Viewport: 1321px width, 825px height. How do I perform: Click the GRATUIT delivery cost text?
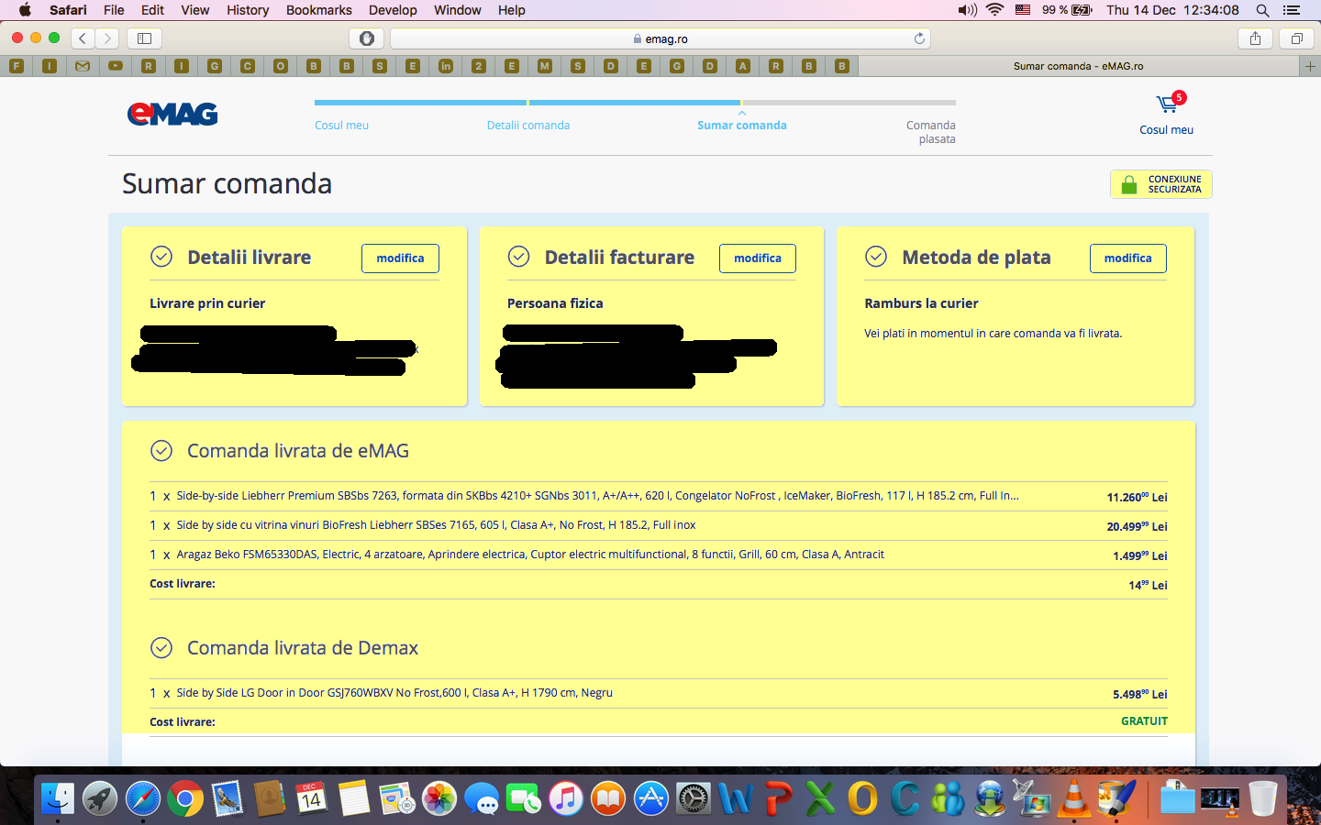coord(1144,721)
